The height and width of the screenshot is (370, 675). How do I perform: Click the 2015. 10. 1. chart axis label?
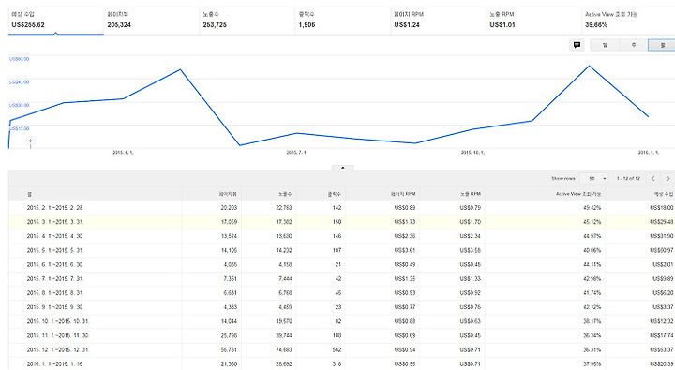point(472,153)
